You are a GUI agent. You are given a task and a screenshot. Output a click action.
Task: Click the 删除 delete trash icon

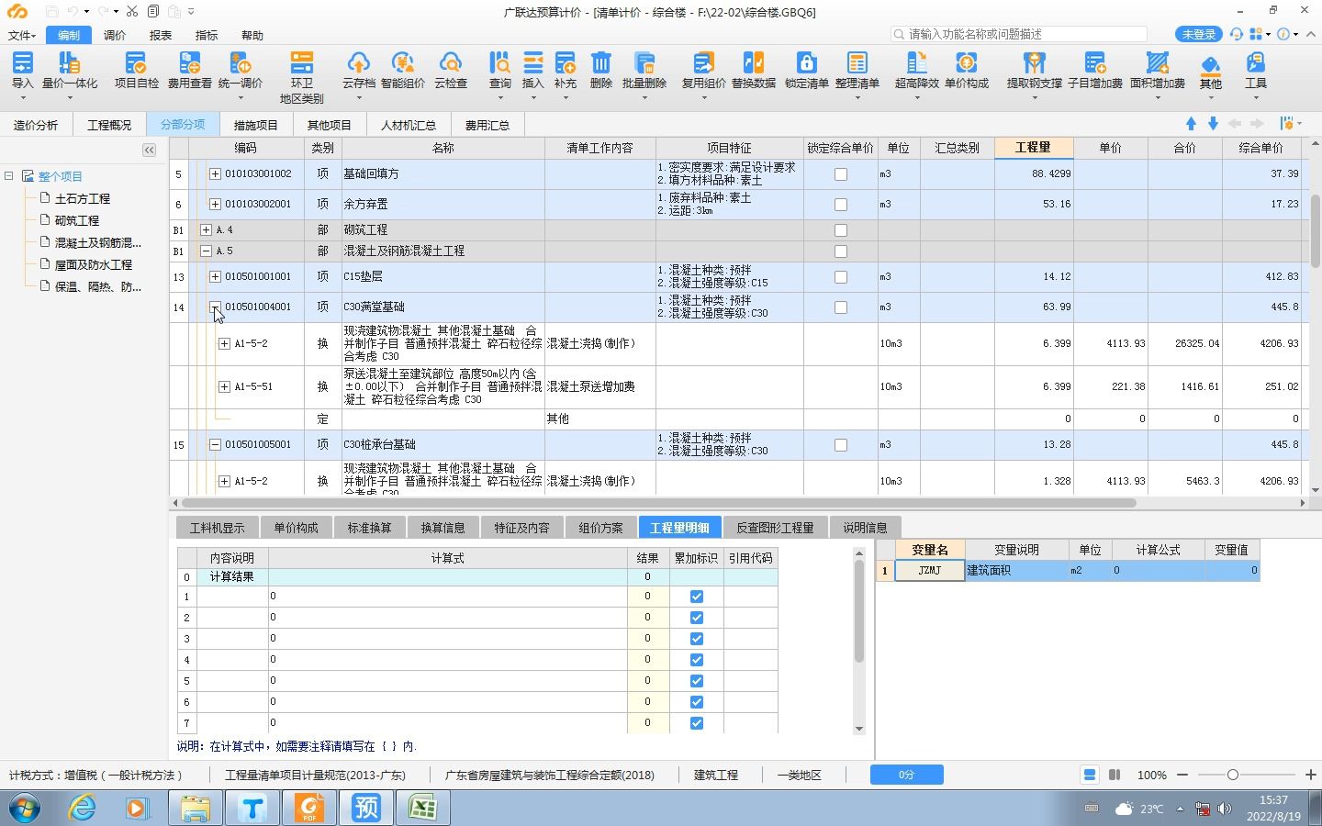tap(601, 70)
